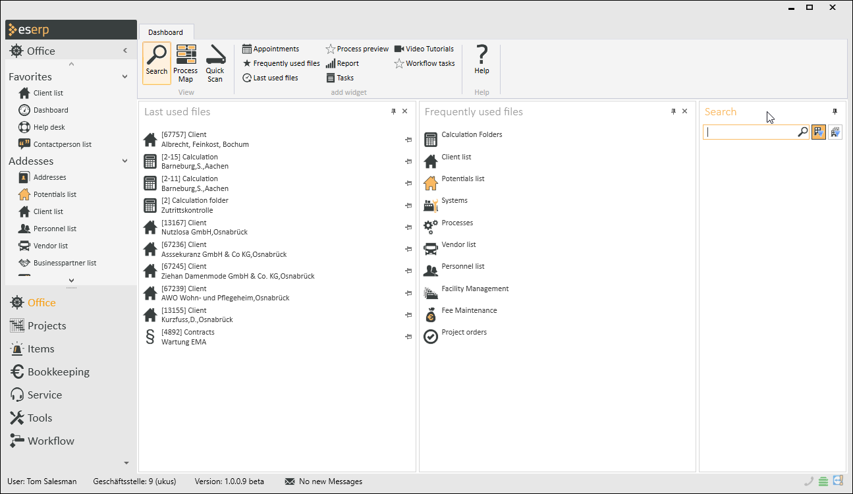This screenshot has width=853, height=494.
Task: Open Calculation Folders in frequently used files
Action: click(x=472, y=135)
